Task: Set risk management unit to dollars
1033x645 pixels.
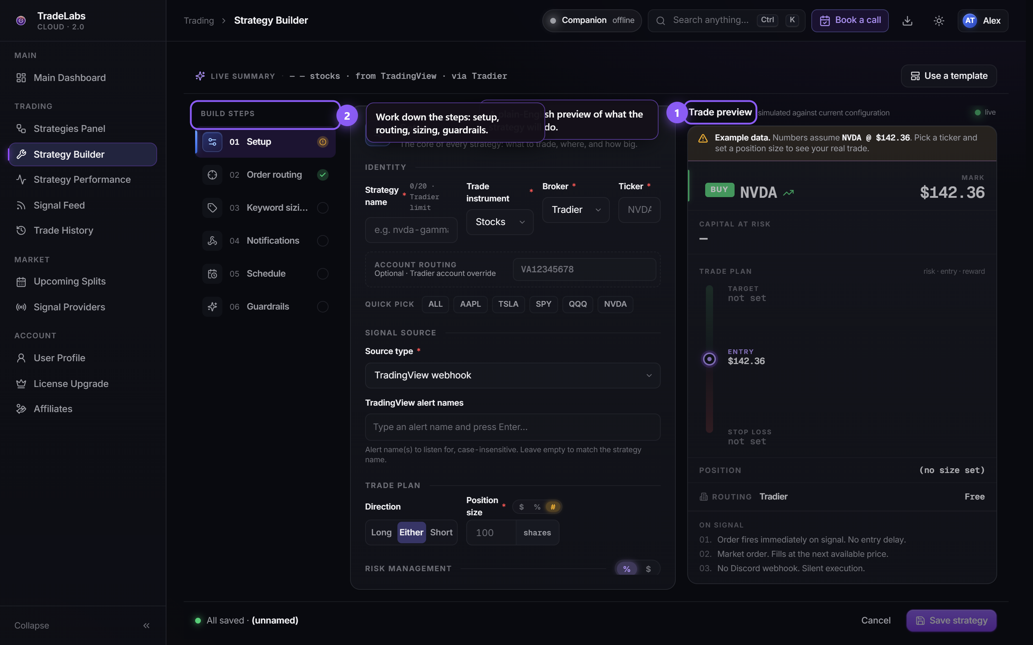Action: pyautogui.click(x=648, y=569)
